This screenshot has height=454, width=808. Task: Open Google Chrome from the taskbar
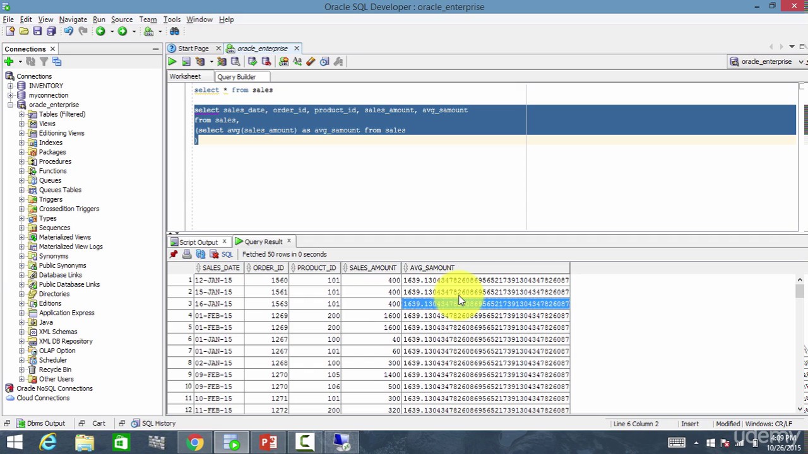click(195, 443)
